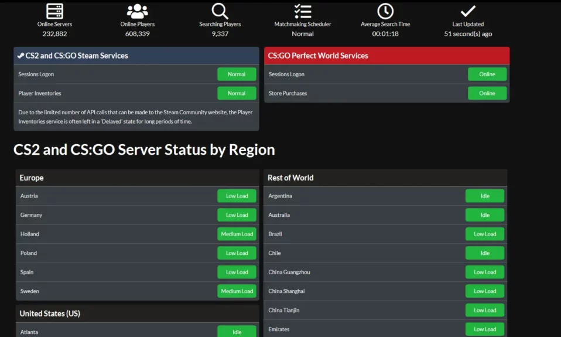Click the Perfect World Sessions Logon Online badge
This screenshot has width=561, height=337.
[x=487, y=74]
